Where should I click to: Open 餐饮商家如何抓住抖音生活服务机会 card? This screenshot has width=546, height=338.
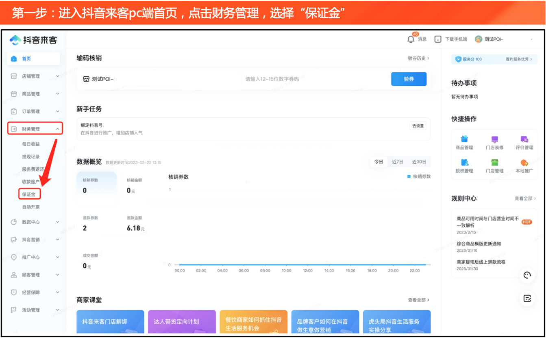click(253, 322)
